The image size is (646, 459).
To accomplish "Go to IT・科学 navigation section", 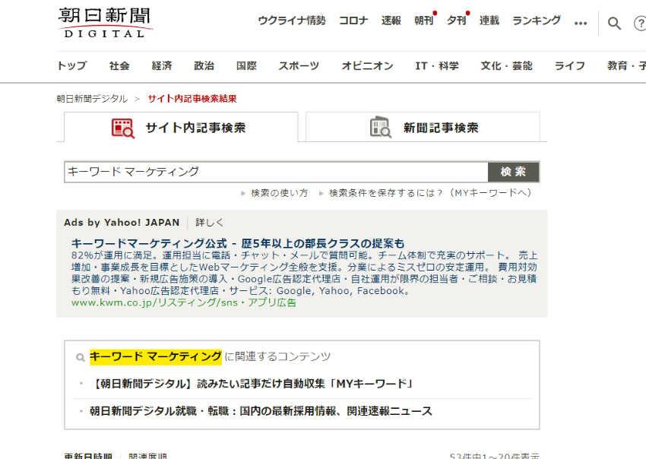I will pyautogui.click(x=437, y=66).
